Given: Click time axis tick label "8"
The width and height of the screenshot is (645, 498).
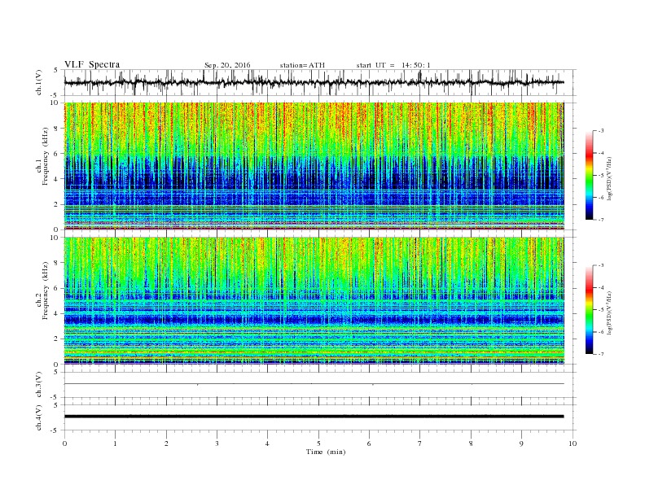Looking at the screenshot, I should (x=471, y=443).
